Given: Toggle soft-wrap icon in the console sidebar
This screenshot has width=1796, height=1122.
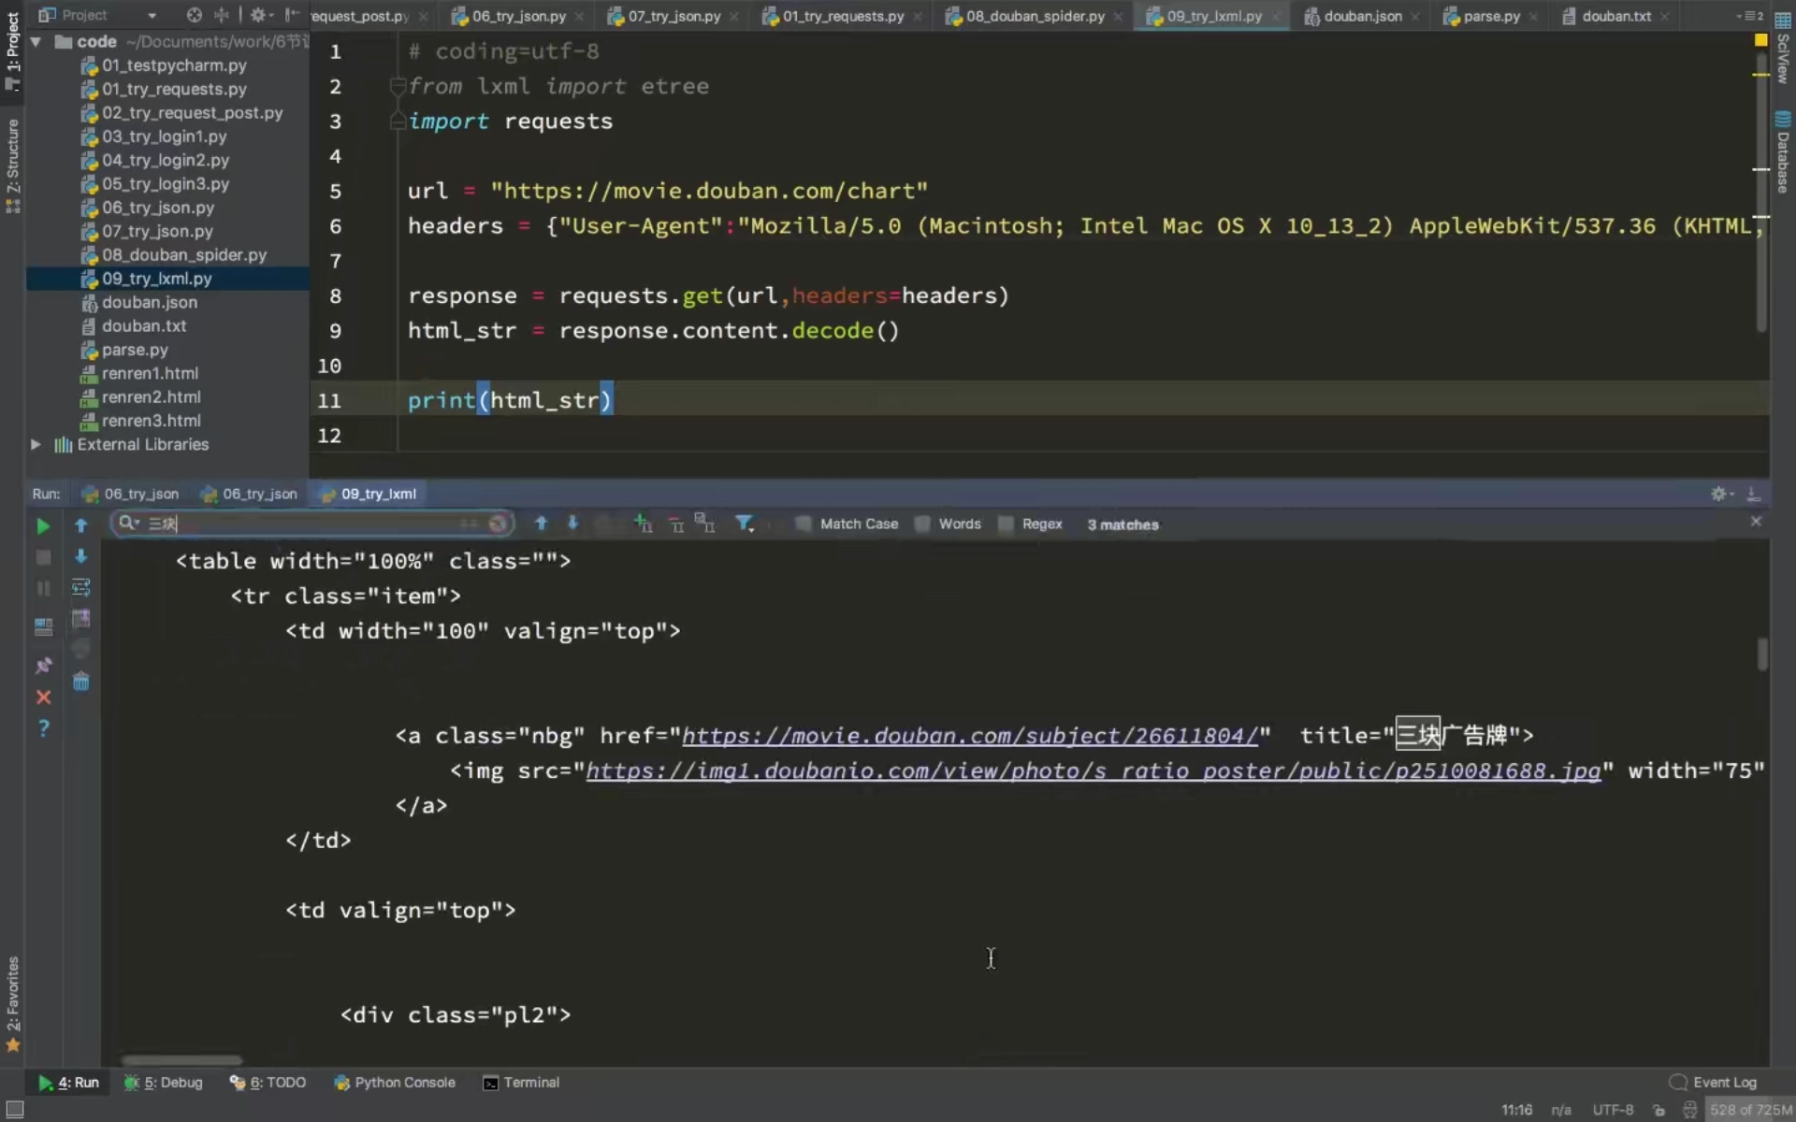Looking at the screenshot, I should pos(81,588).
